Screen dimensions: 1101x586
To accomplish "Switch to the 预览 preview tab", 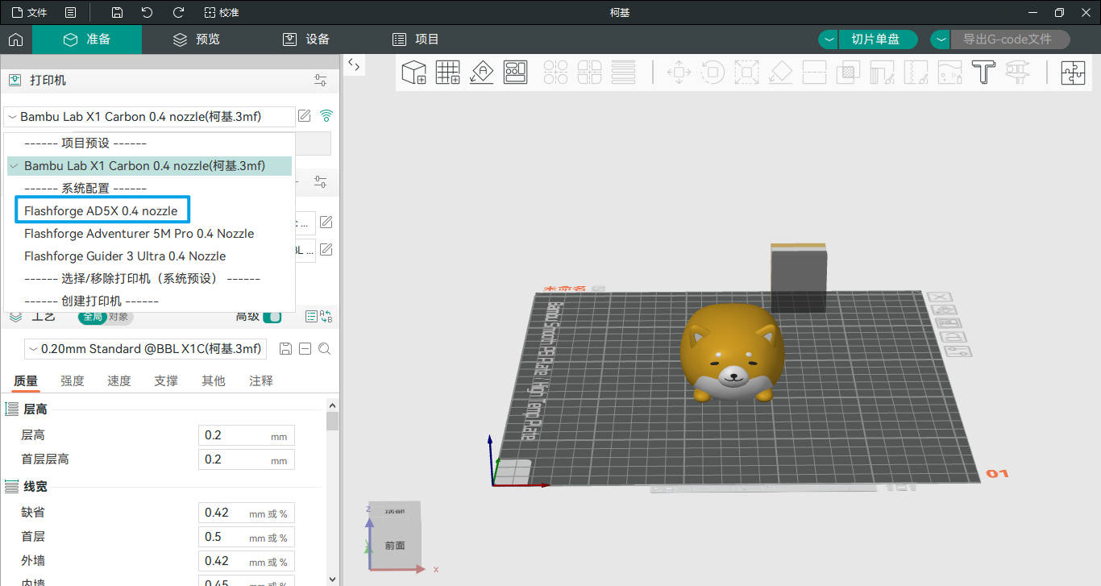I will (196, 39).
